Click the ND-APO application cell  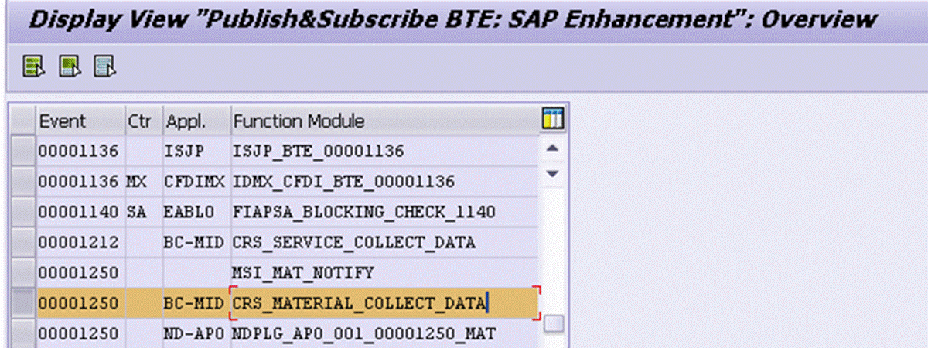click(194, 333)
